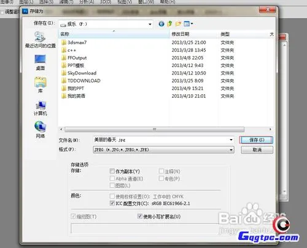The height and width of the screenshot is (248, 307).
Task: Expand the 文件名 dropdown arrow
Action: [x=231, y=140]
